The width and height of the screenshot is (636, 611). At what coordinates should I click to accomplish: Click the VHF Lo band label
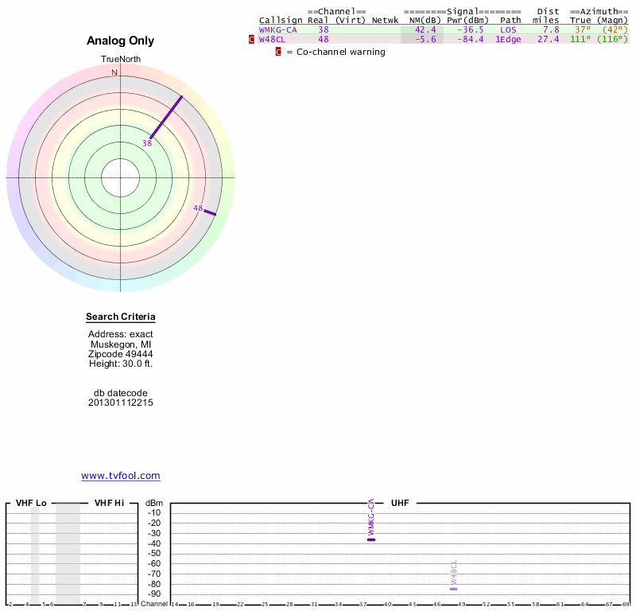click(x=32, y=503)
